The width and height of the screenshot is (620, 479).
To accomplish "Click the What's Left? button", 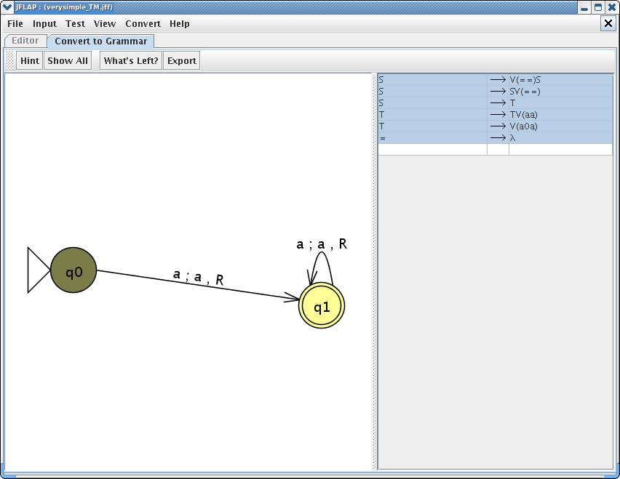I will click(131, 60).
